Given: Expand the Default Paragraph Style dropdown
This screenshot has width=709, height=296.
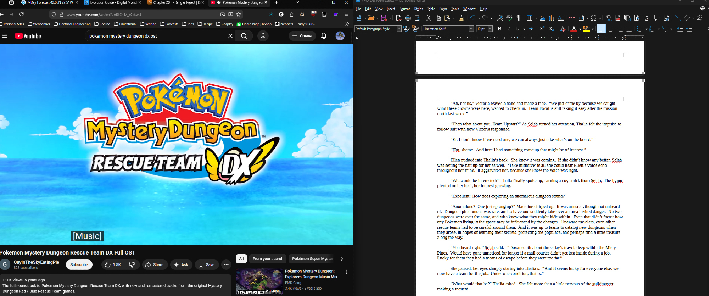Looking at the screenshot, I should pyautogui.click(x=399, y=29).
